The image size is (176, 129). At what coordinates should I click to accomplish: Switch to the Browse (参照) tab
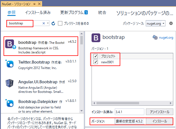click(x=11, y=13)
